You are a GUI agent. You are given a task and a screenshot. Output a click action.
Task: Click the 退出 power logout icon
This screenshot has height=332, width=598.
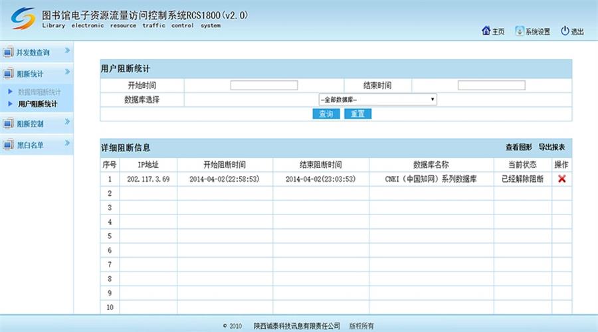[565, 31]
